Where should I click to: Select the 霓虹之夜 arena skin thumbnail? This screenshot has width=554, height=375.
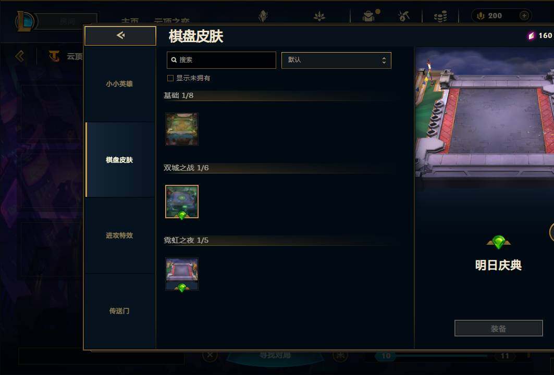[x=182, y=274]
